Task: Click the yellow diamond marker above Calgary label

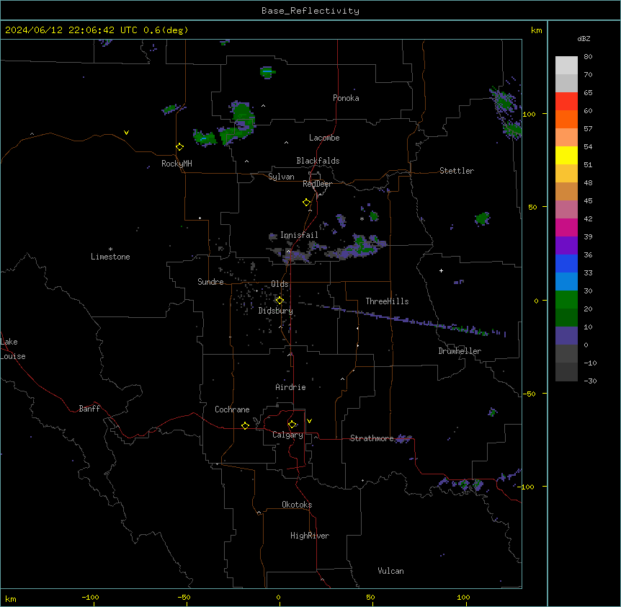Action: coord(292,425)
